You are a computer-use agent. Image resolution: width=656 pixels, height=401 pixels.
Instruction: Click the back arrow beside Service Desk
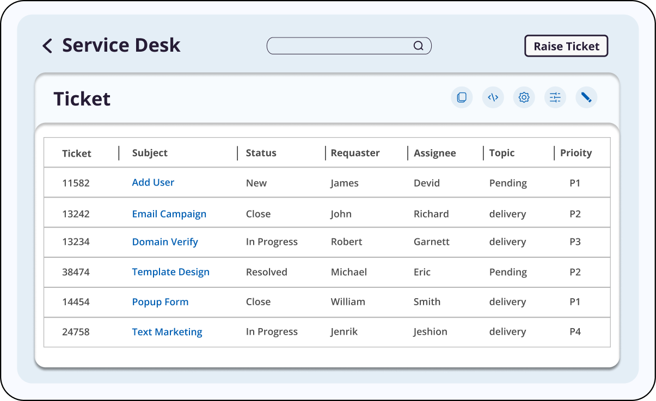pos(47,46)
